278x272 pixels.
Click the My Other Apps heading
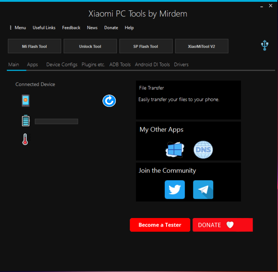(161, 130)
